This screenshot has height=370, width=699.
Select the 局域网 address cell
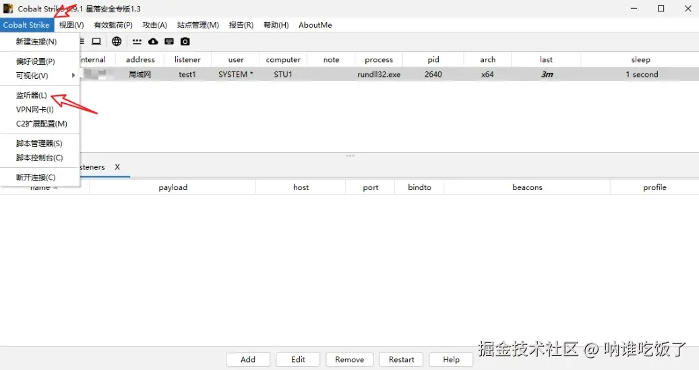tap(140, 74)
